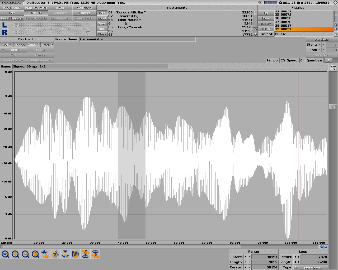Increase Range Start with right arrow
The image size is (338, 270).
coord(249,257)
